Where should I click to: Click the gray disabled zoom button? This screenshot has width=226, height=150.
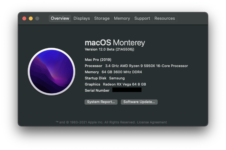pos(37,18)
